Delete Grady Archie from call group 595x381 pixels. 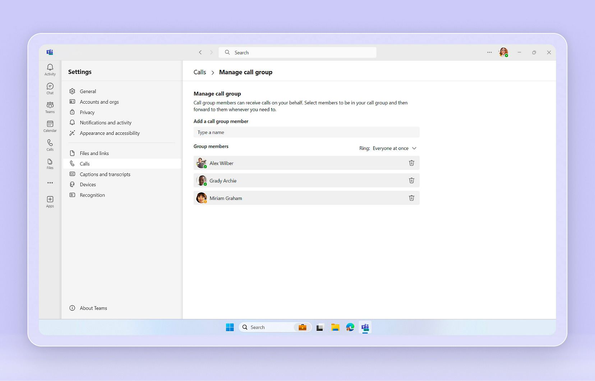[x=411, y=180]
